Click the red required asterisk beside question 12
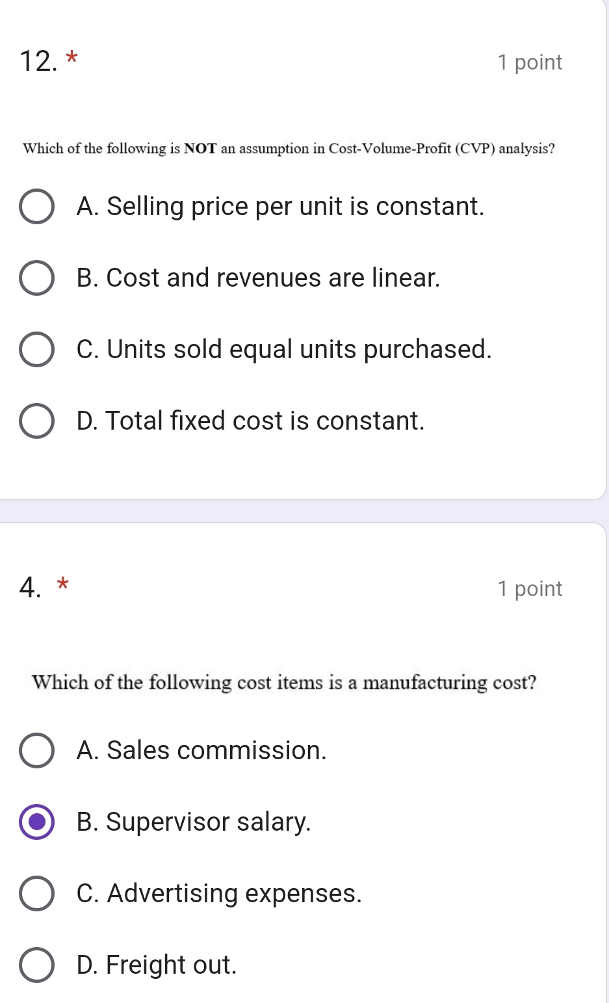This screenshot has width=609, height=1003. pos(72,59)
